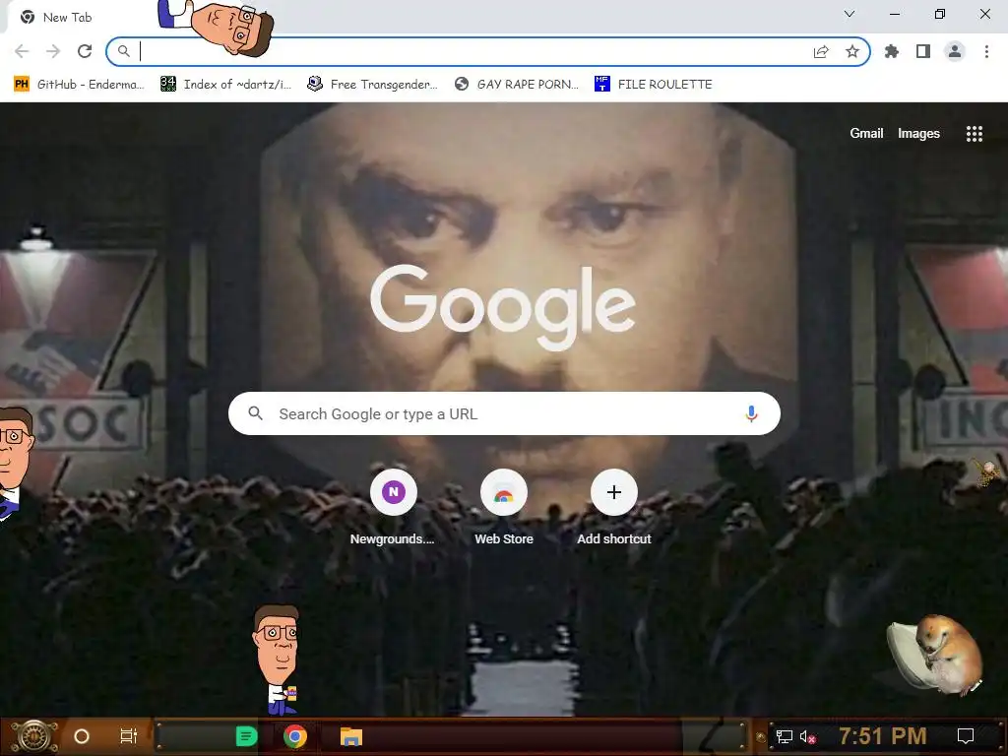Open the GitHub - Enderma... bookmark
This screenshot has height=756, width=1008.
(x=79, y=85)
